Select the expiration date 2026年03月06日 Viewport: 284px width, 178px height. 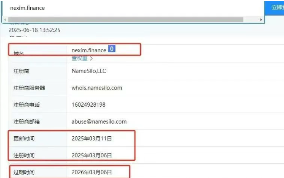[x=91, y=172]
